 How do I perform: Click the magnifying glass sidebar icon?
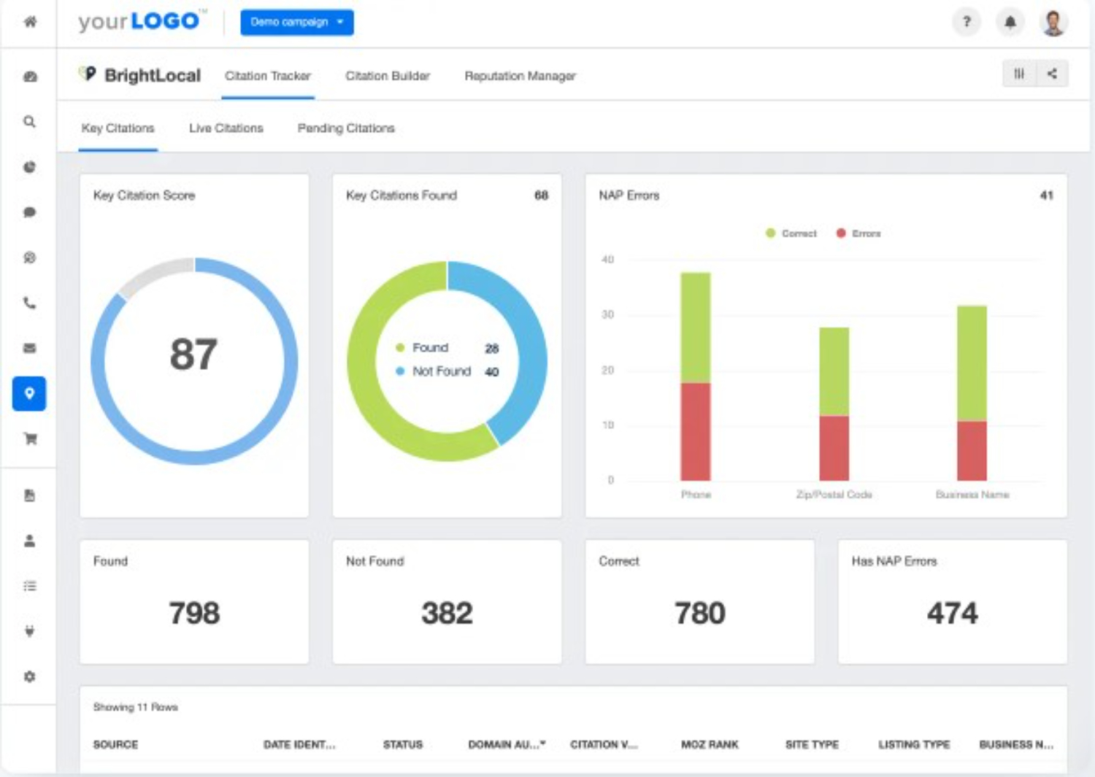click(29, 122)
